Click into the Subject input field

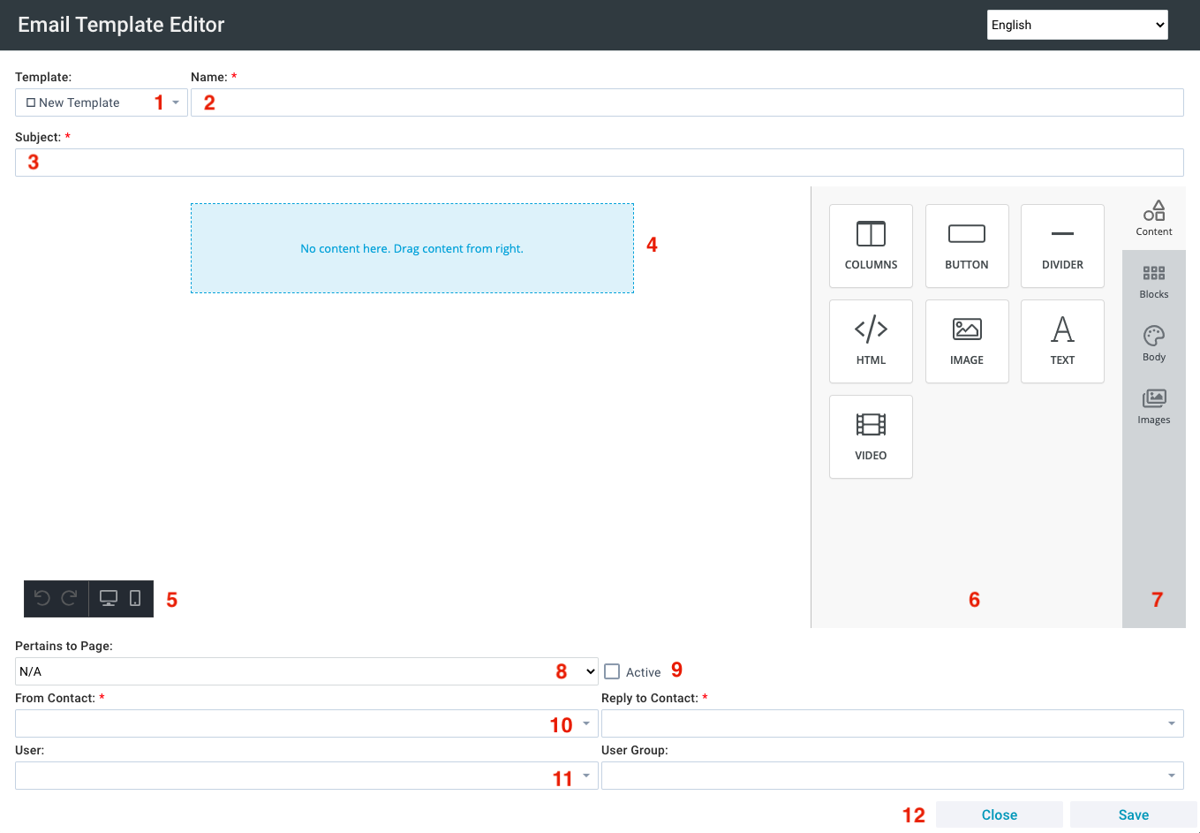click(600, 163)
